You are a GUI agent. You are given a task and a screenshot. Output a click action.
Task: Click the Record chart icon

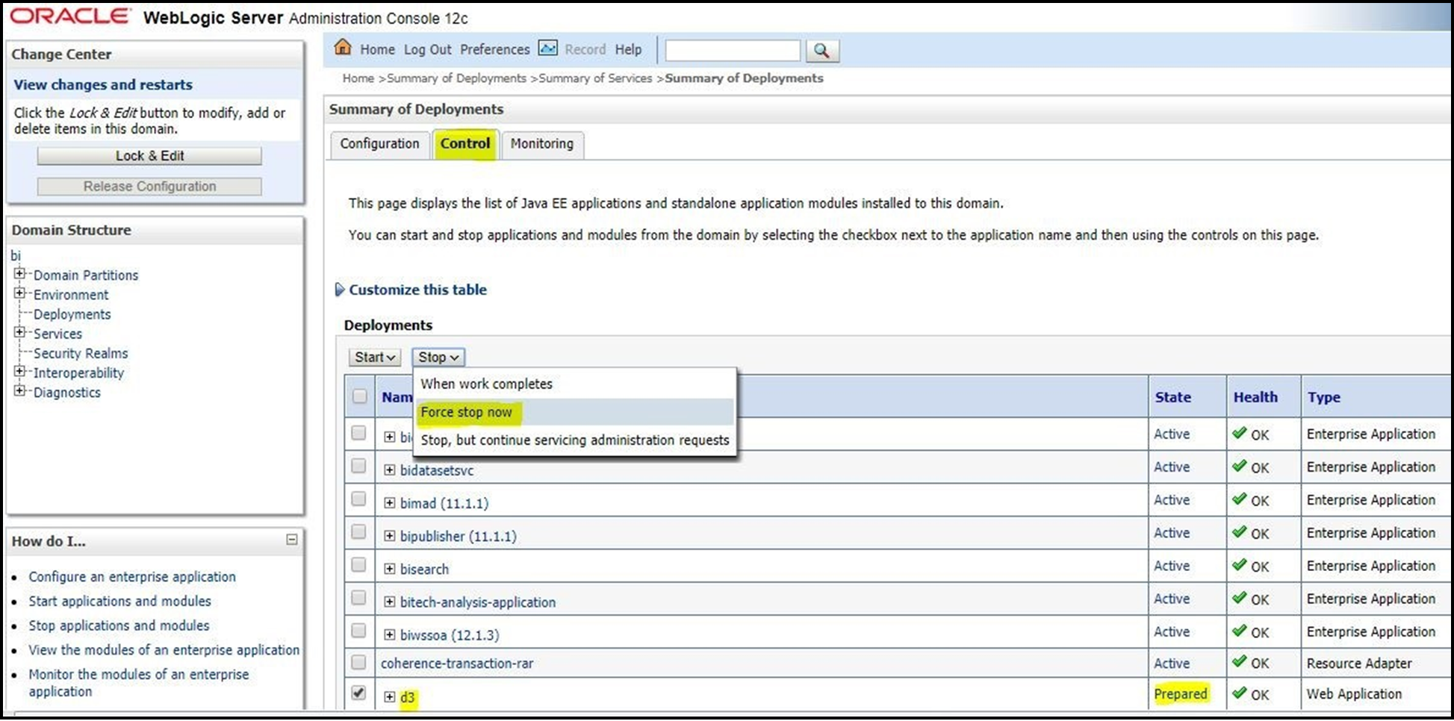point(548,49)
